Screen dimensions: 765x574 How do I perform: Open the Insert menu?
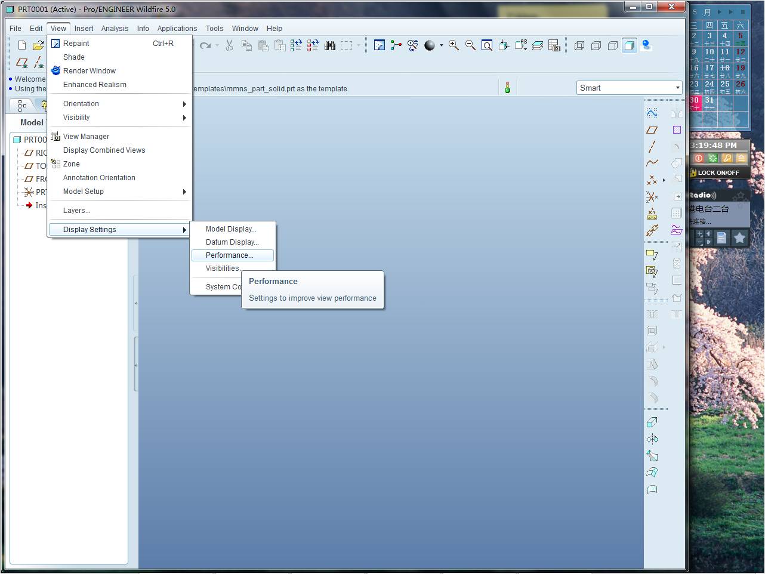(84, 28)
